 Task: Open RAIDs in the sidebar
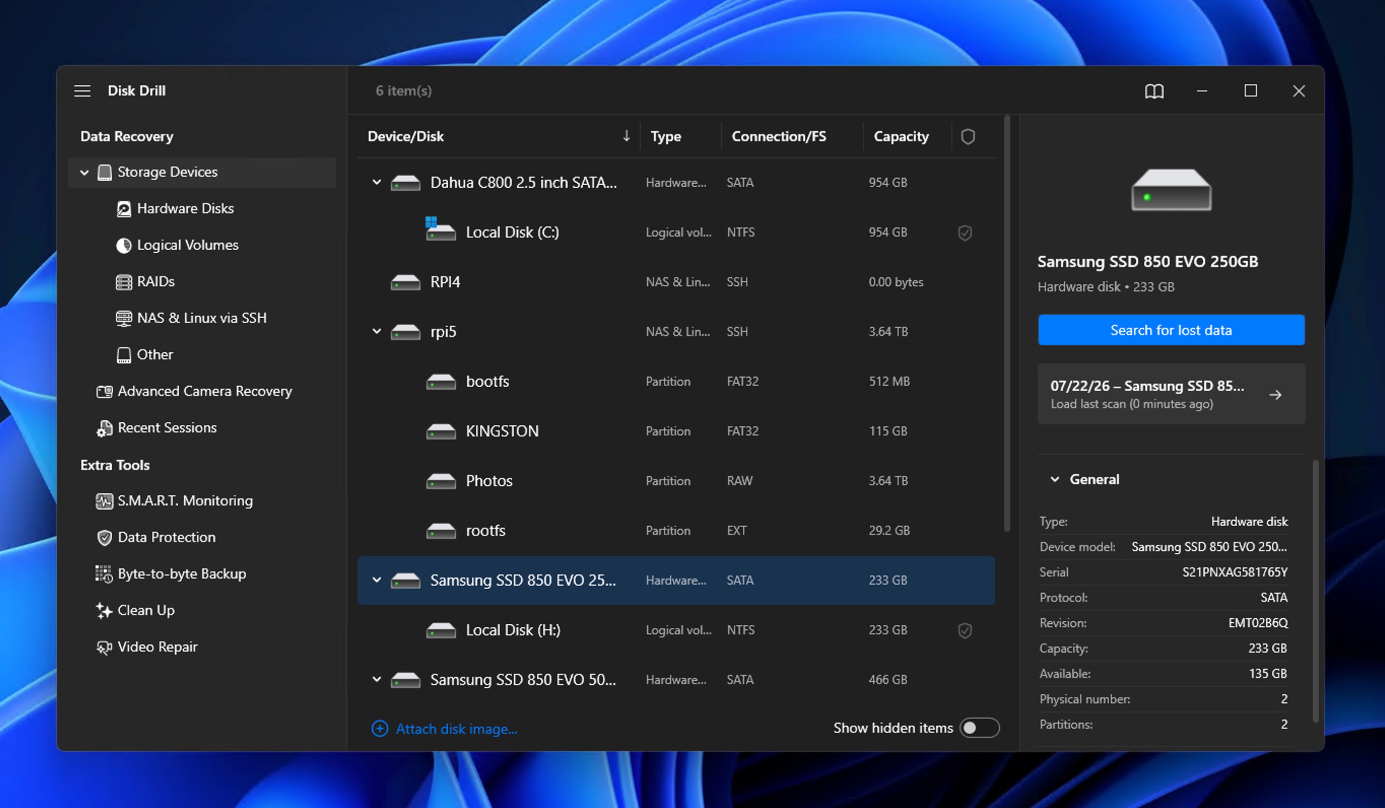pos(155,282)
